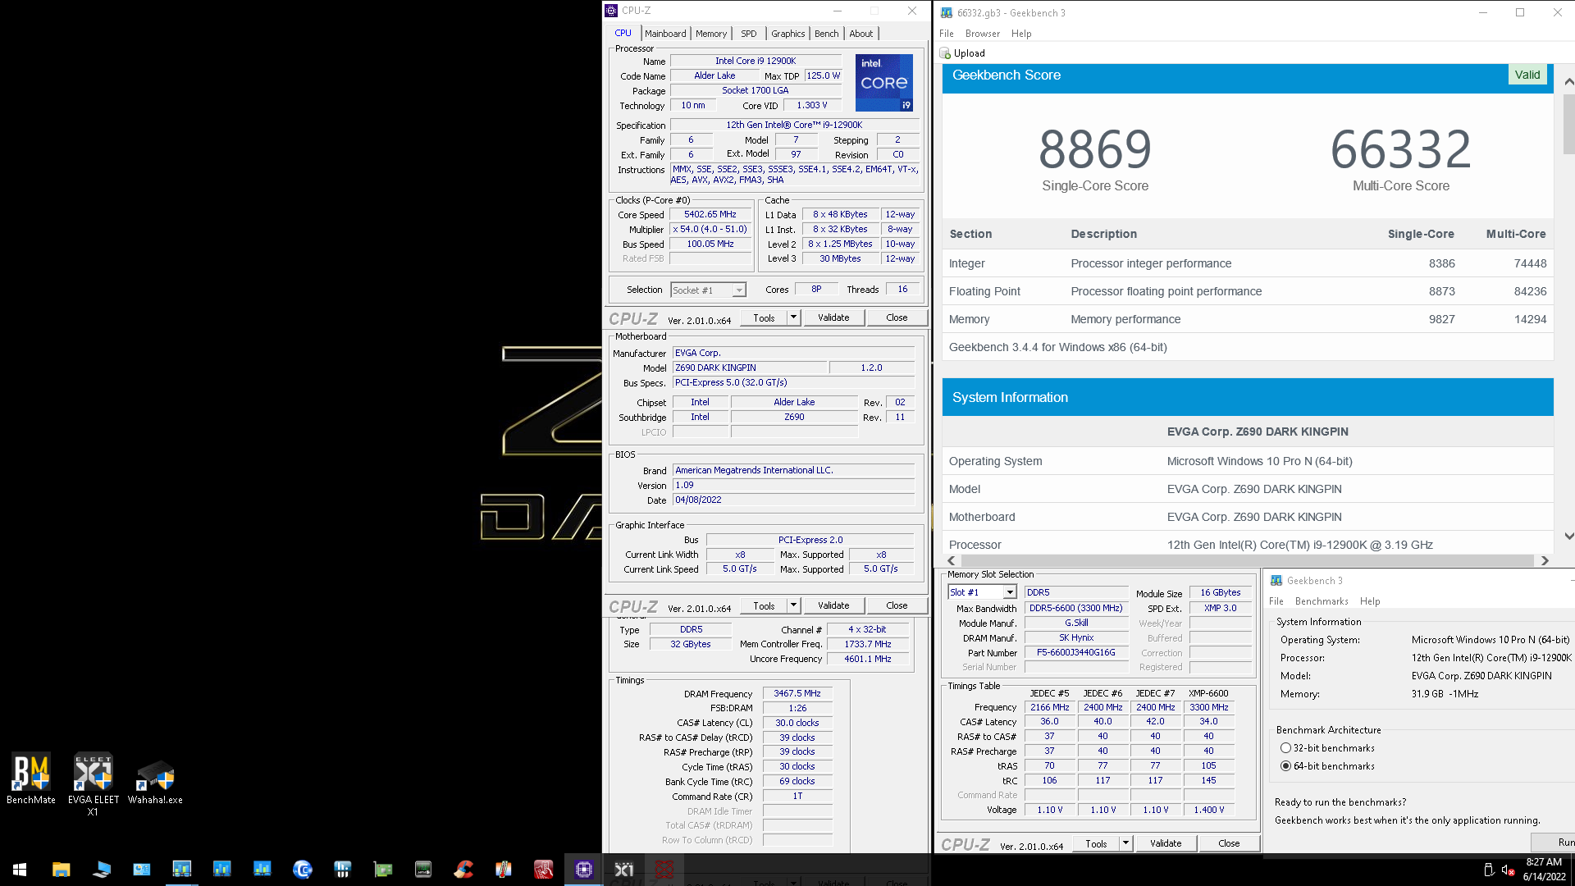Open File Explorer from the taskbar
The width and height of the screenshot is (1575, 886).
[61, 870]
